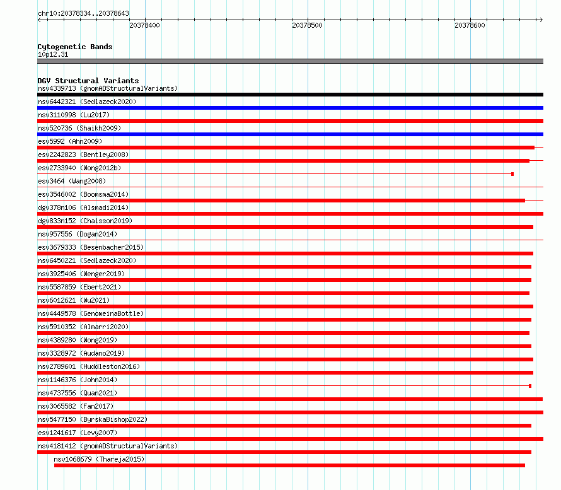Click esv3546002 (Boomsma2014) label
The width and height of the screenshot is (561, 490).
(83, 194)
